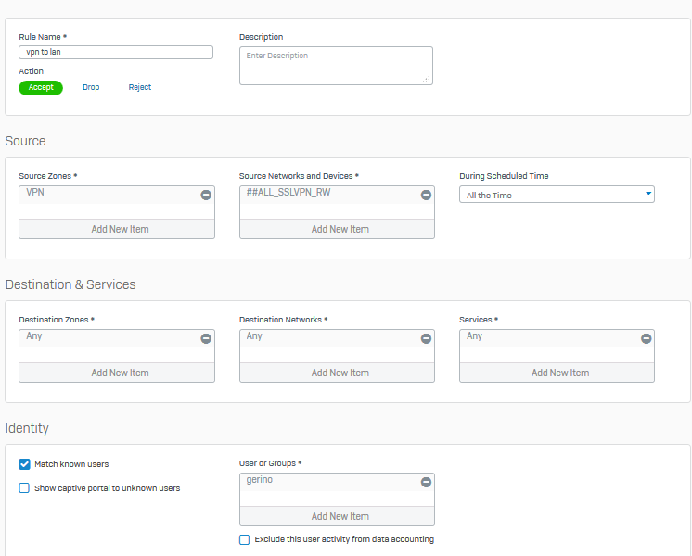The height and width of the screenshot is (556, 692).
Task: Open During Scheduled Time dropdown
Action: 557,195
